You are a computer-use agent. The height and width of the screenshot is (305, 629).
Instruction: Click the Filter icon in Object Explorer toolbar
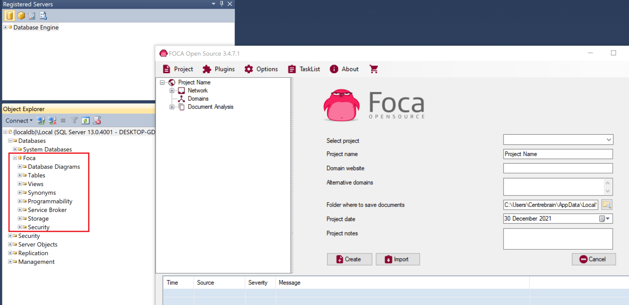pyautogui.click(x=74, y=121)
